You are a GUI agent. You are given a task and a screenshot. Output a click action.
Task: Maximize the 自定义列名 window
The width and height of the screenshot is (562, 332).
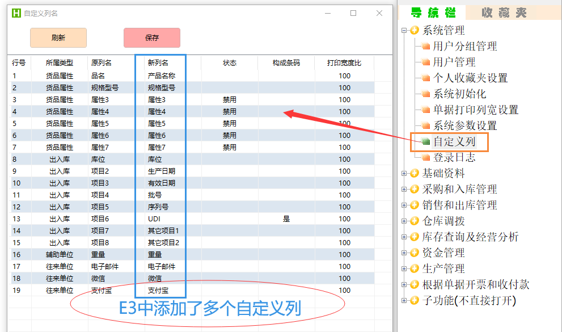tap(353, 13)
